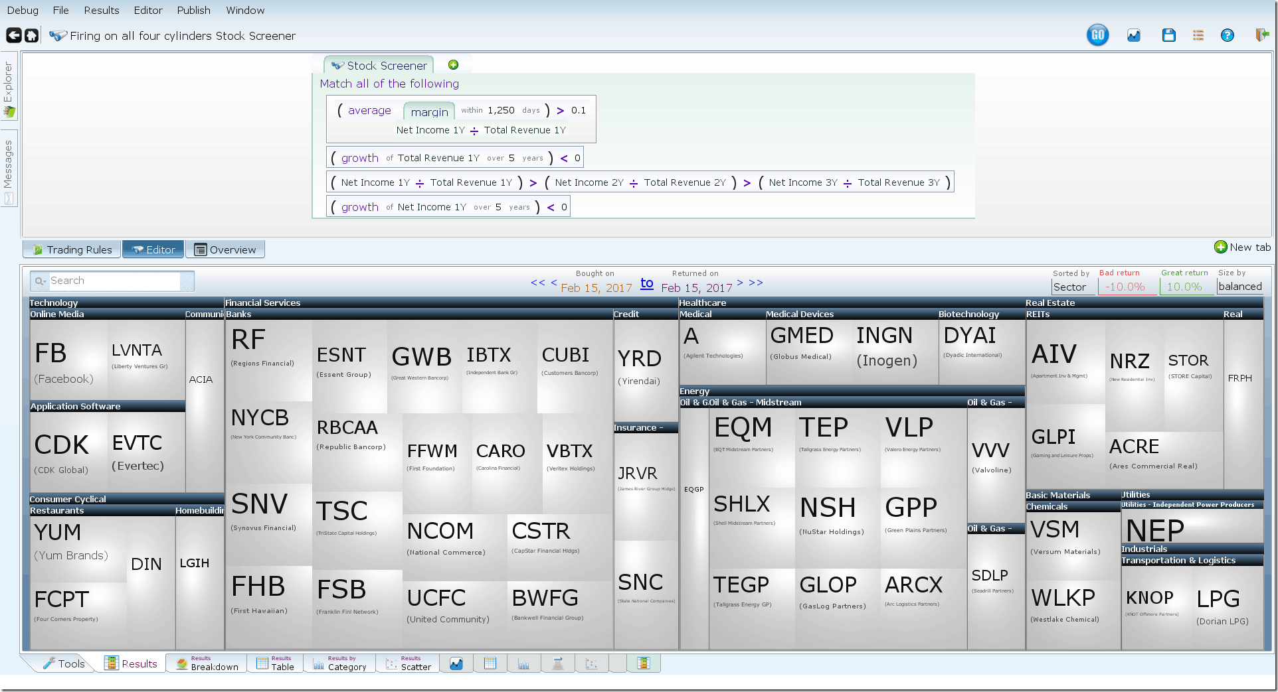The height and width of the screenshot is (692, 1278).
Task: Click the Bought on Feb 15, 2017 date
Action: click(x=596, y=288)
